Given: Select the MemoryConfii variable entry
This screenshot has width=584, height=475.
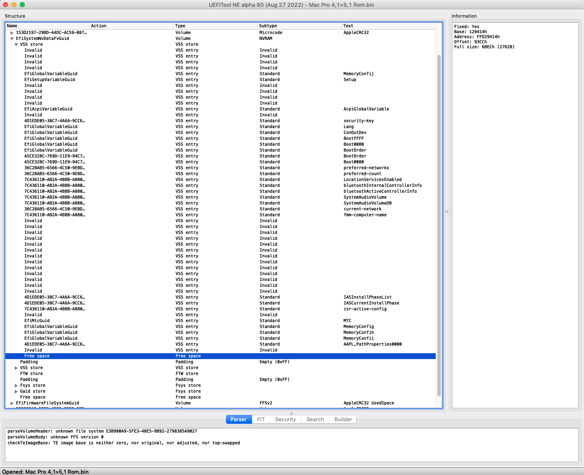Looking at the screenshot, I should (x=221, y=339).
